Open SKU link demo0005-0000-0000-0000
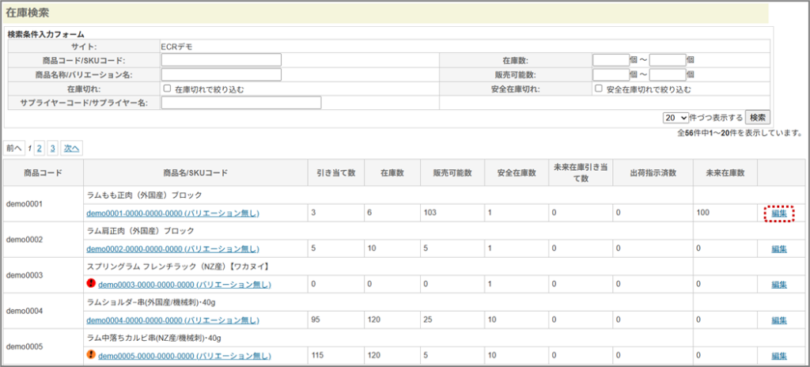This screenshot has height=367, width=810. (x=184, y=356)
